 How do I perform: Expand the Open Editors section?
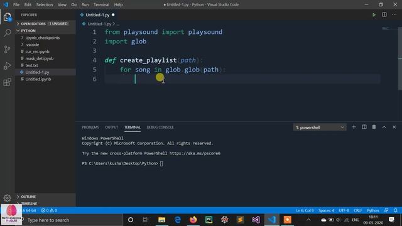coord(45,24)
